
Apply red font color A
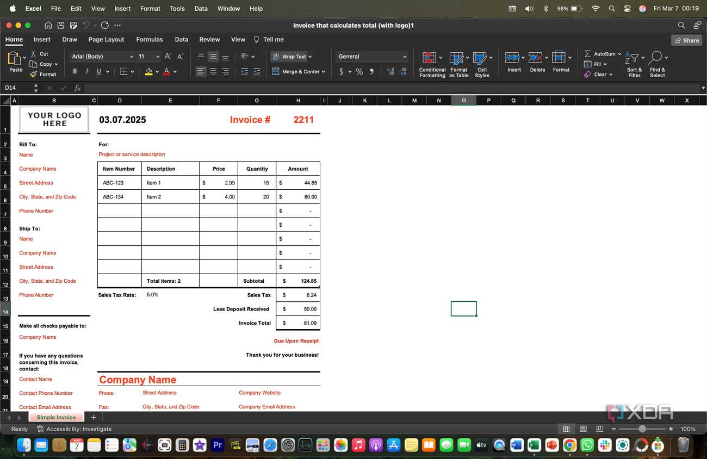tap(166, 71)
